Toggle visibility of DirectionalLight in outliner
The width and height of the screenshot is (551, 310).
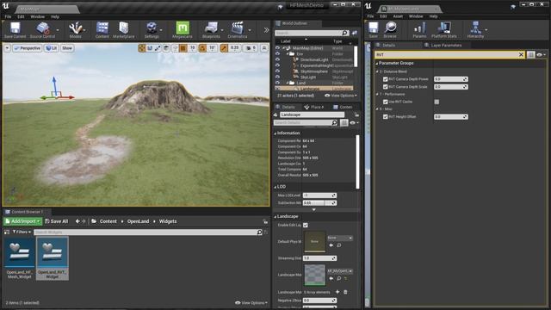point(277,59)
